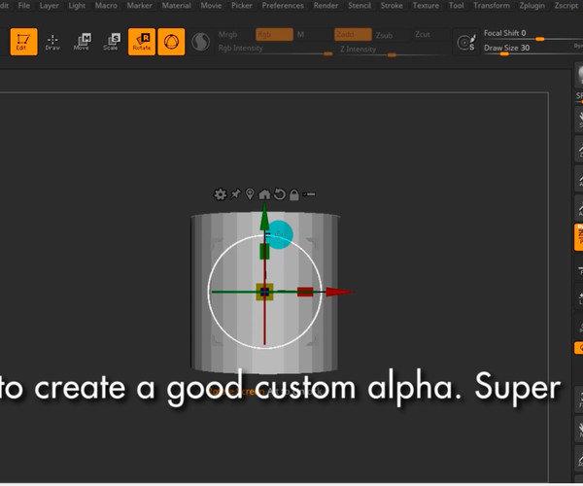Open the File menu
This screenshot has height=486, width=583.
(24, 6)
